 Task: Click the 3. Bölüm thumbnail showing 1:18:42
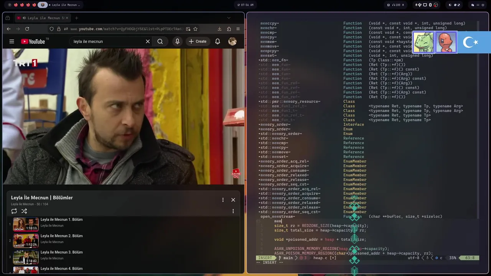[26, 257]
